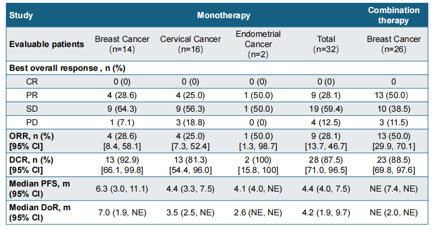Select the Breast Cancer (n=14) column heading
The width and height of the screenshot is (435, 229).
[x=122, y=44]
